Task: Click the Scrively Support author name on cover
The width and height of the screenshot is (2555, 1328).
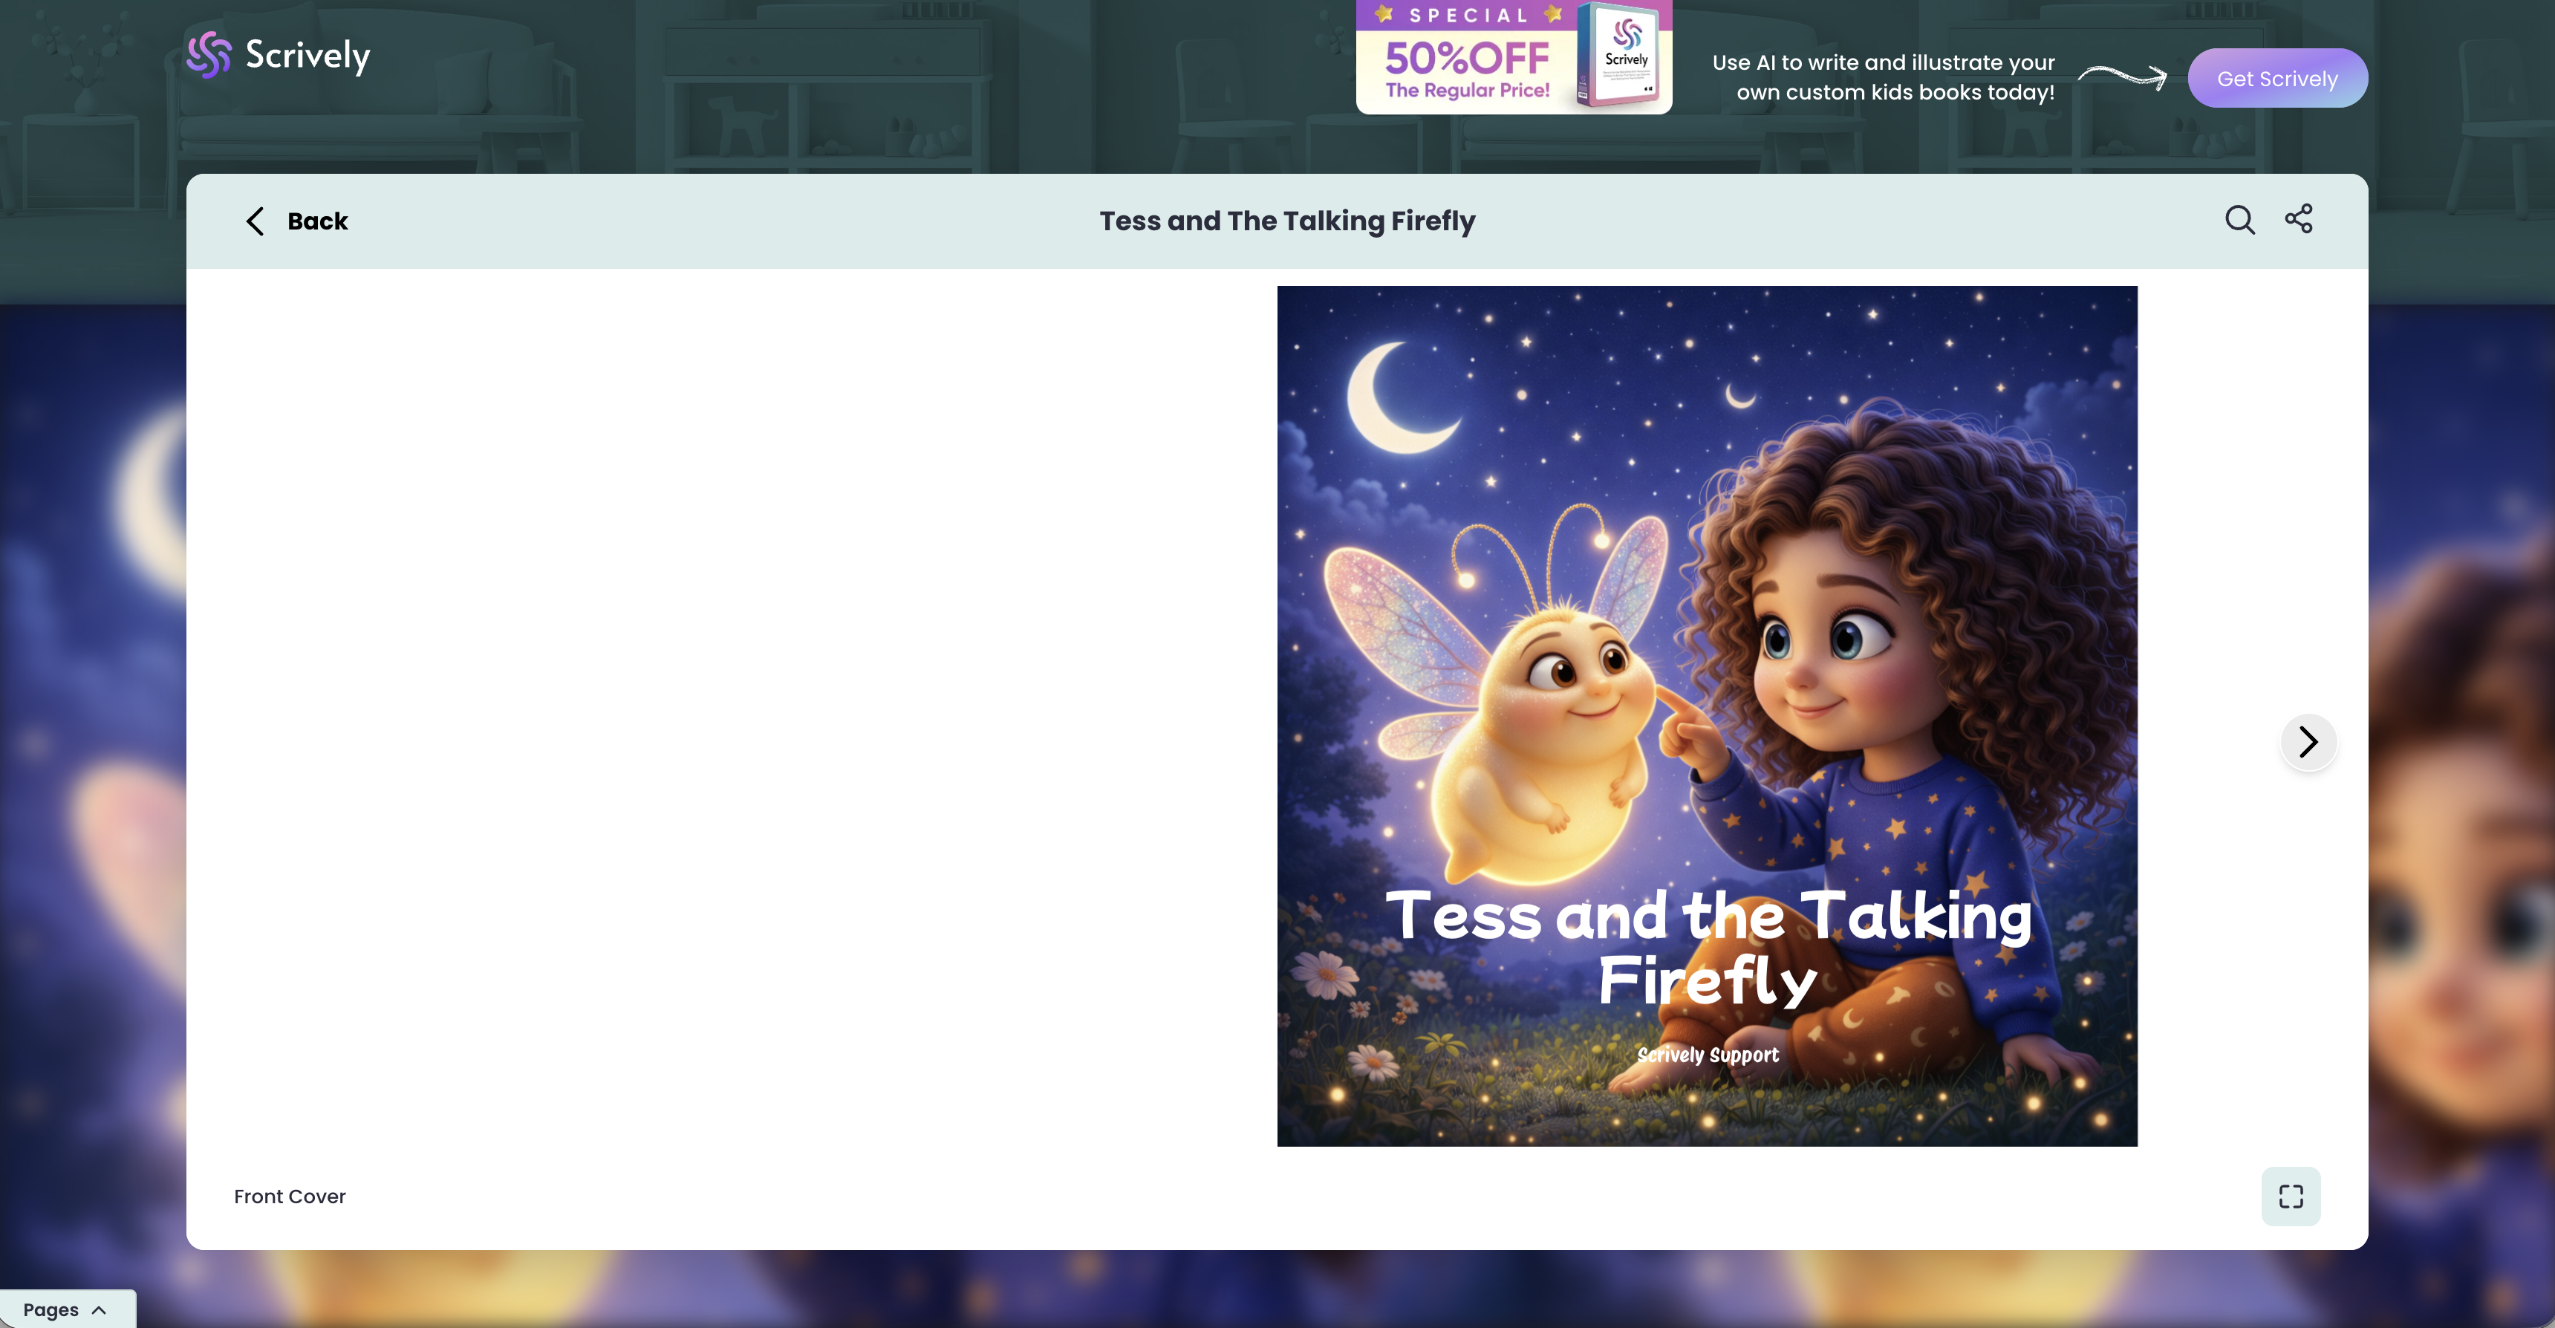Action: coord(1707,1054)
